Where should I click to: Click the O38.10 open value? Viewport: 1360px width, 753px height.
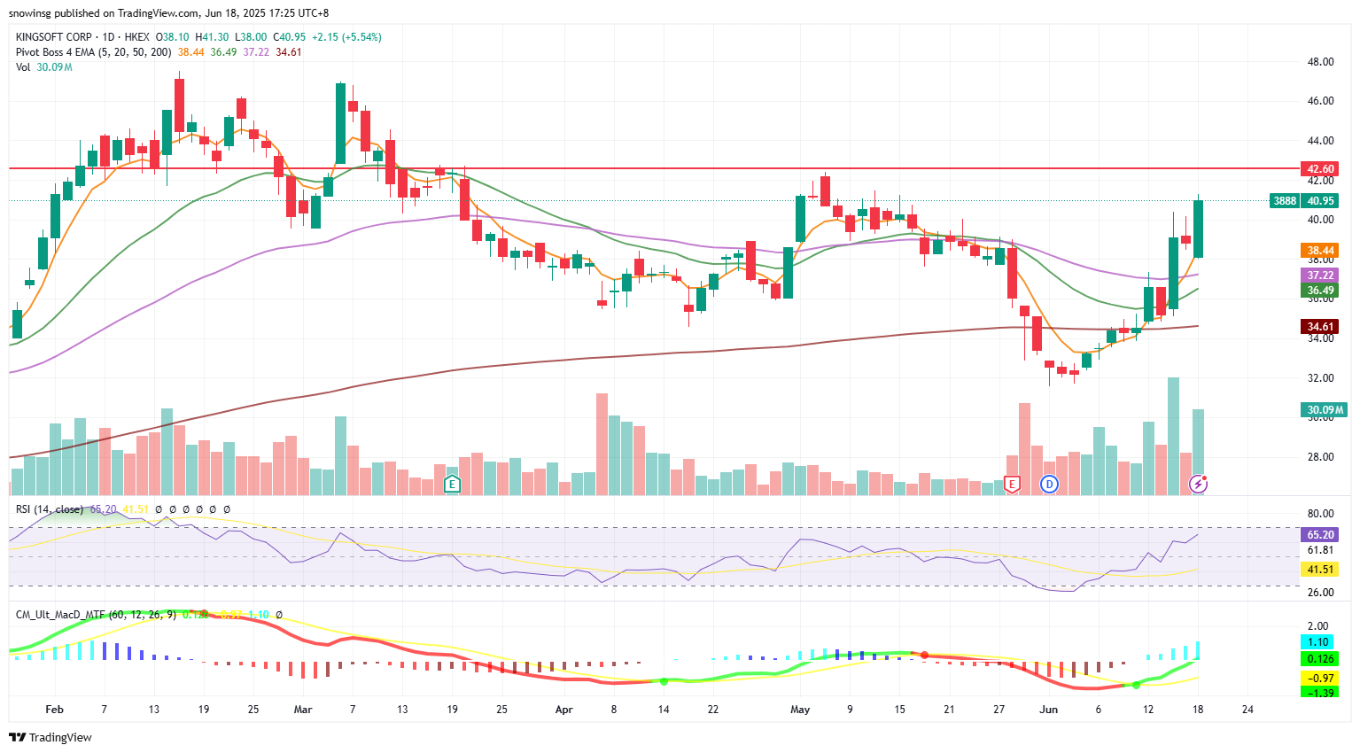click(172, 37)
